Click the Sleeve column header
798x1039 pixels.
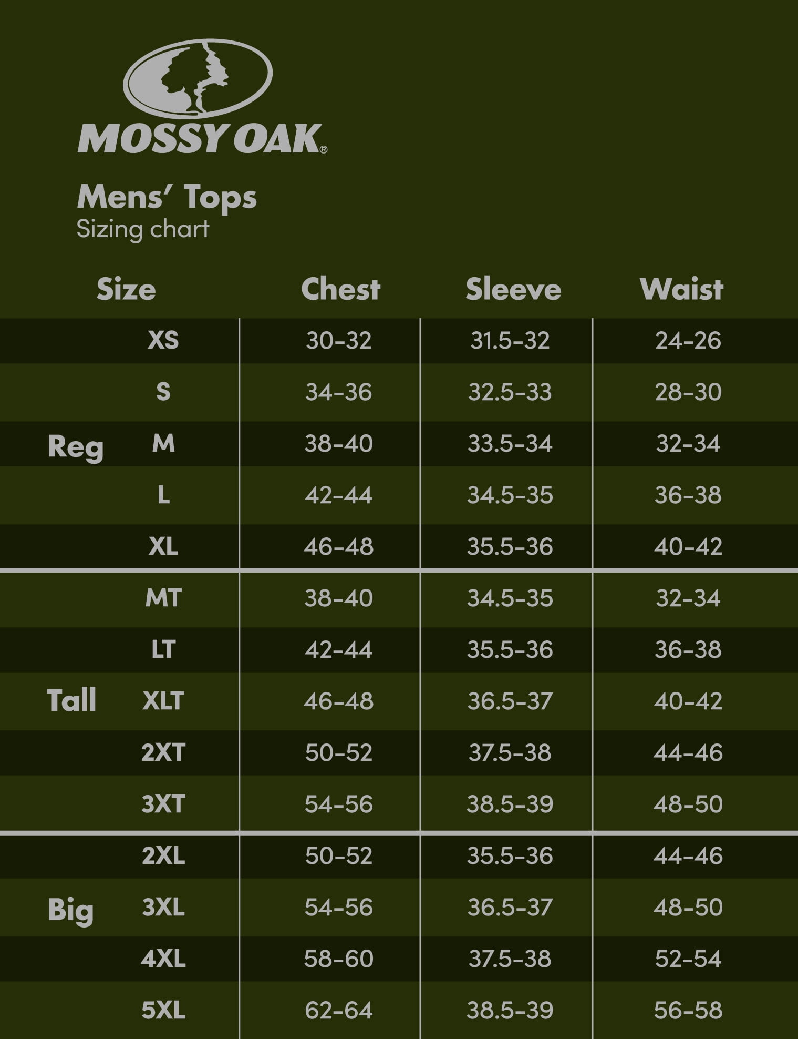pyautogui.click(x=513, y=289)
